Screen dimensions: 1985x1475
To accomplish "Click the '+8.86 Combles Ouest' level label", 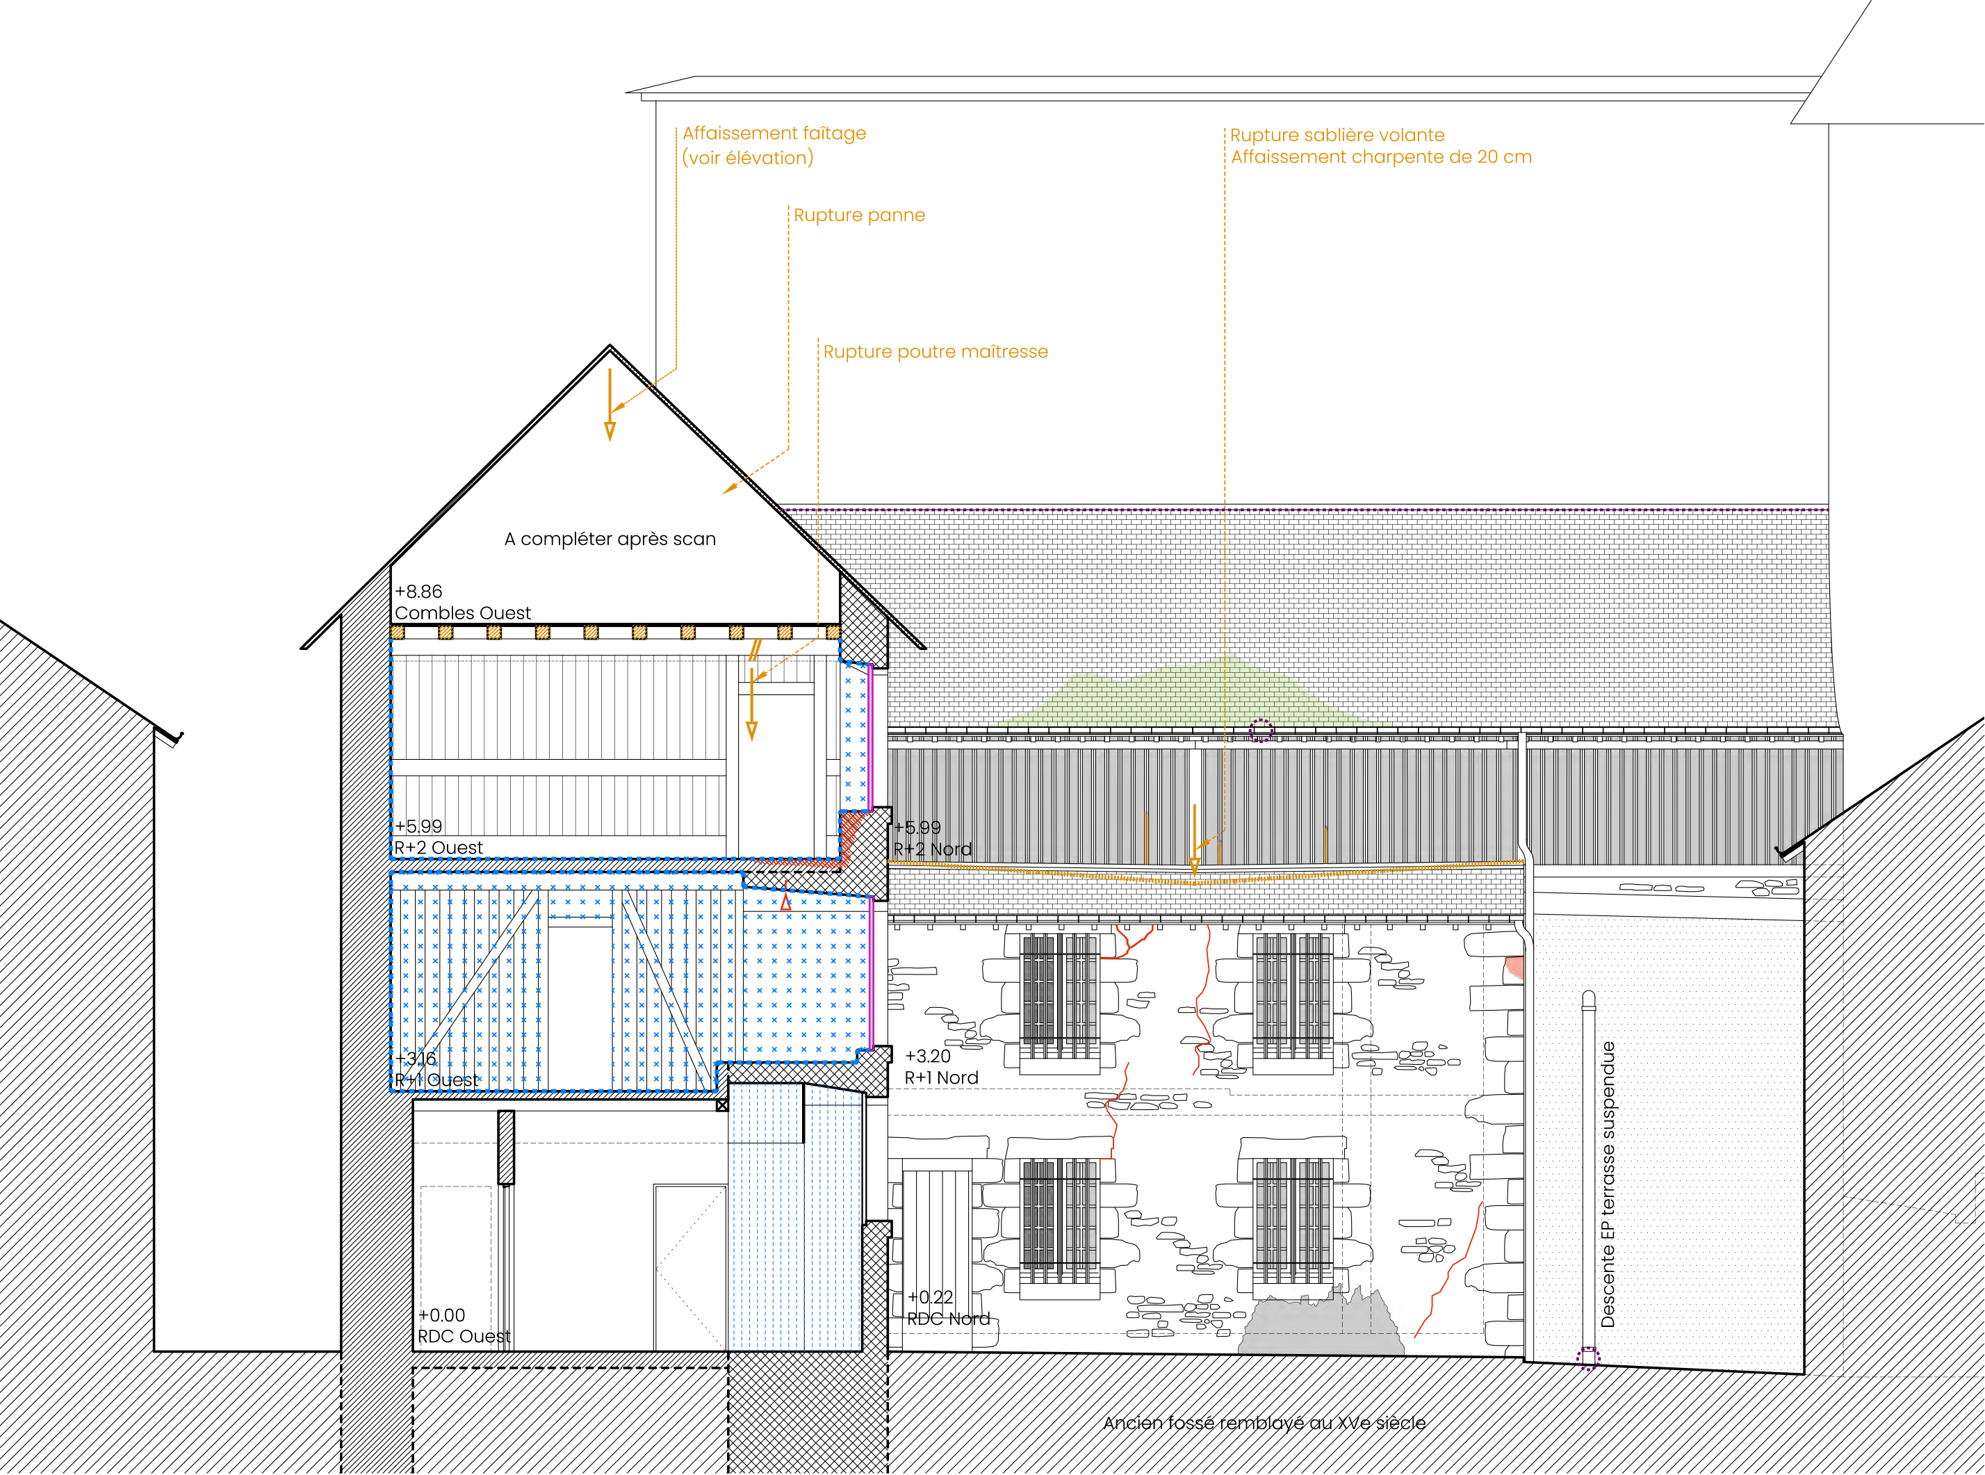I will point(461,603).
